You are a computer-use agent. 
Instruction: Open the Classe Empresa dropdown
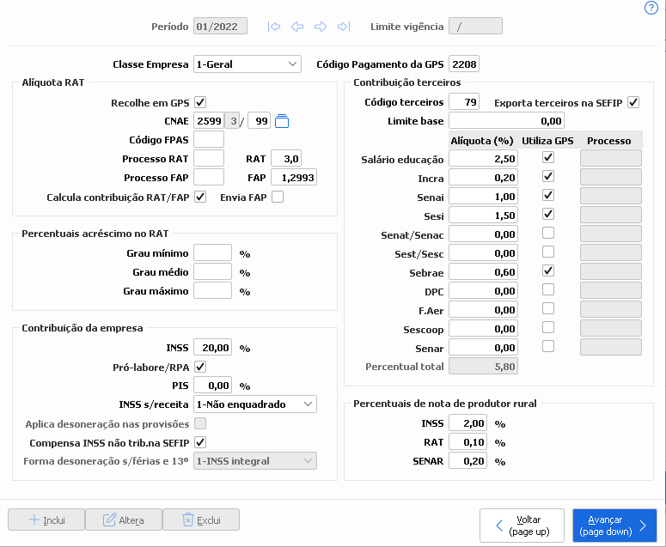point(247,64)
